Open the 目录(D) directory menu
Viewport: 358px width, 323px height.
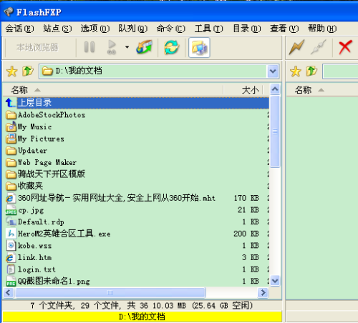pyautogui.click(x=246, y=29)
